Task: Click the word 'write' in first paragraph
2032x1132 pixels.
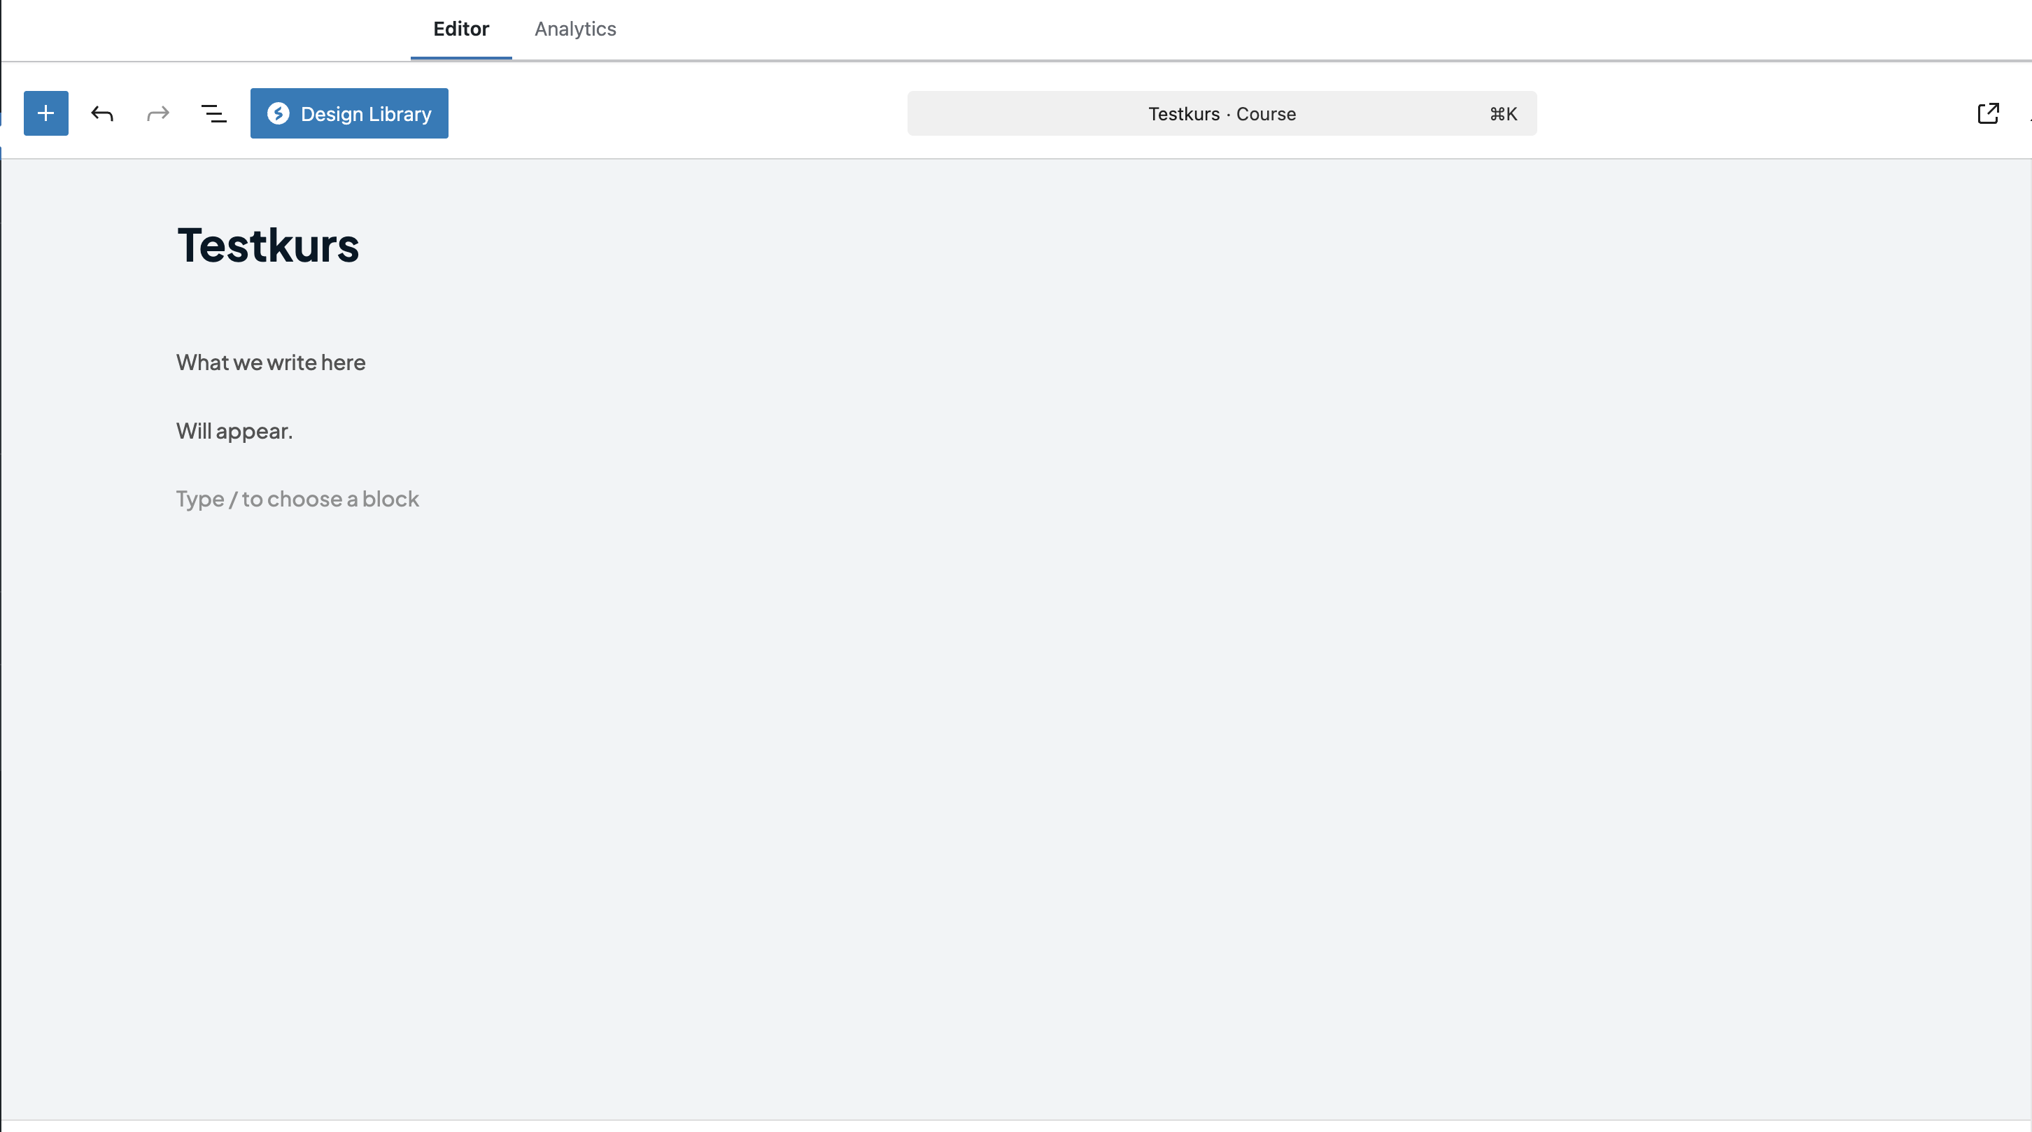Action: (x=291, y=362)
